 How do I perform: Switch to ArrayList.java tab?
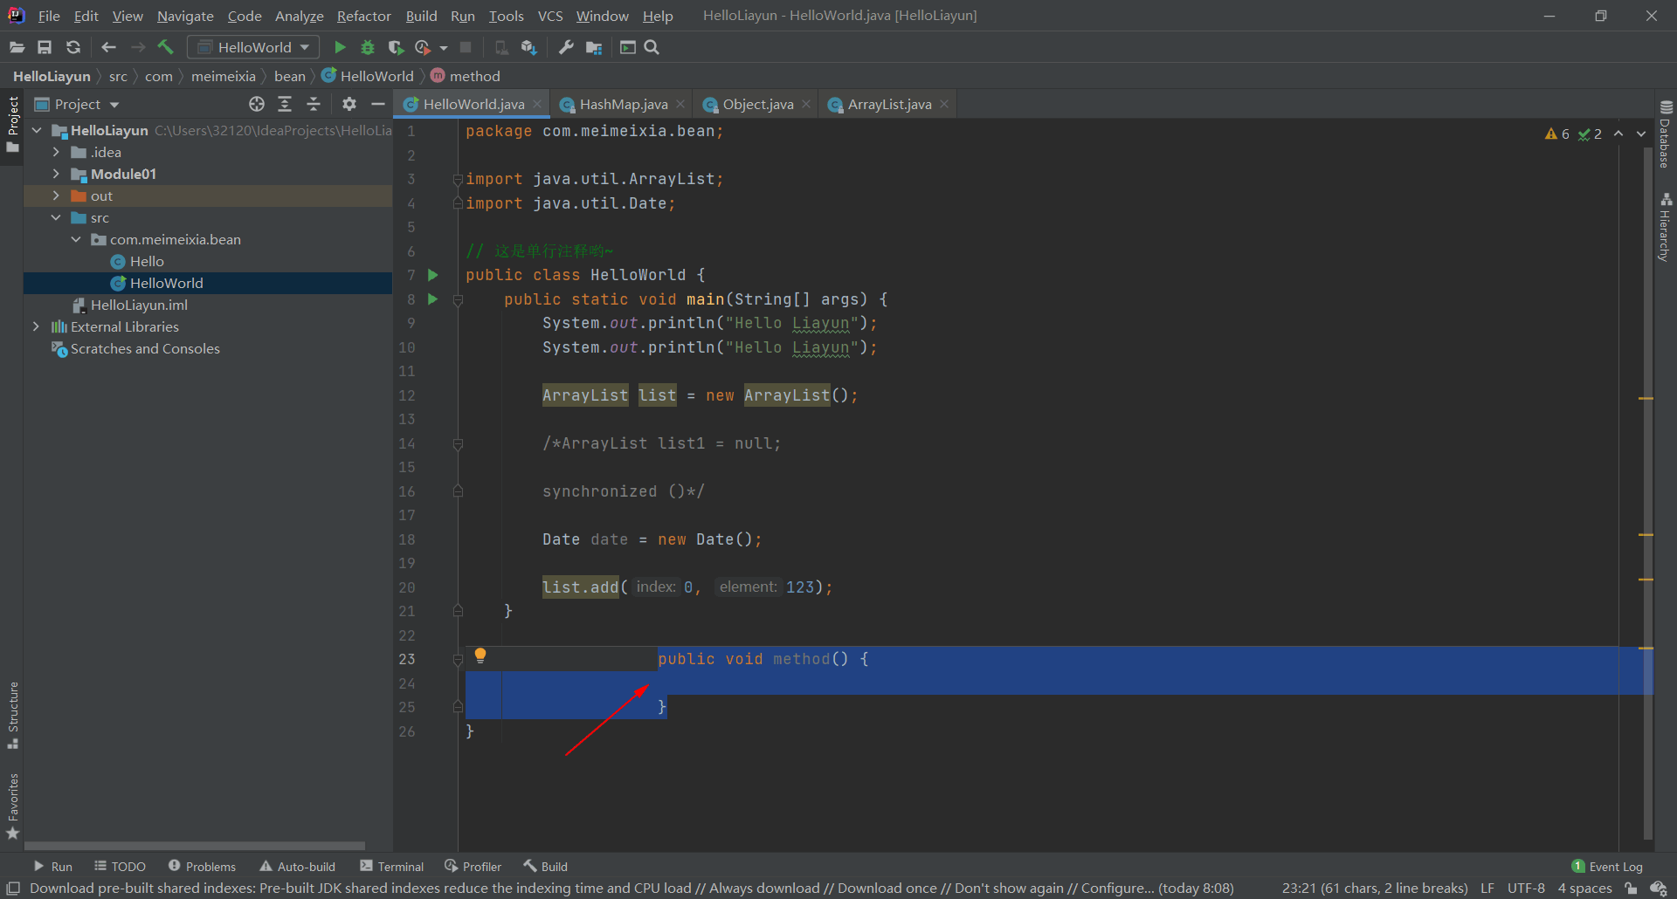pos(888,104)
